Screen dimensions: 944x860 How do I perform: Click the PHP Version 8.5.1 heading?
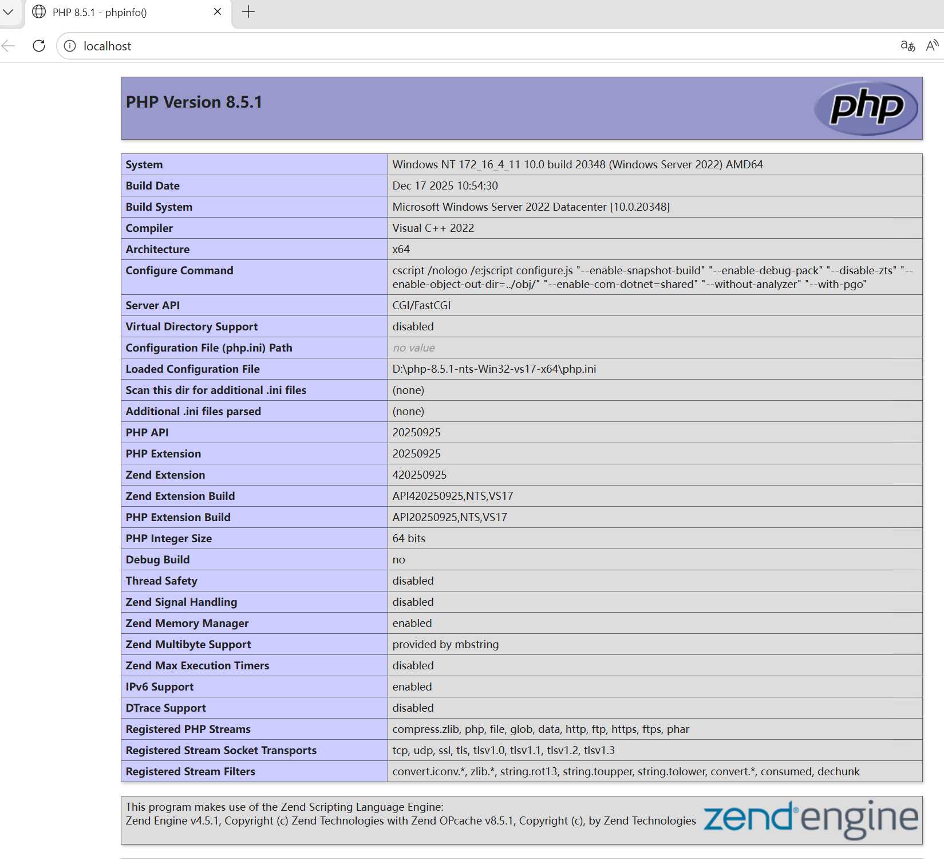(x=194, y=102)
